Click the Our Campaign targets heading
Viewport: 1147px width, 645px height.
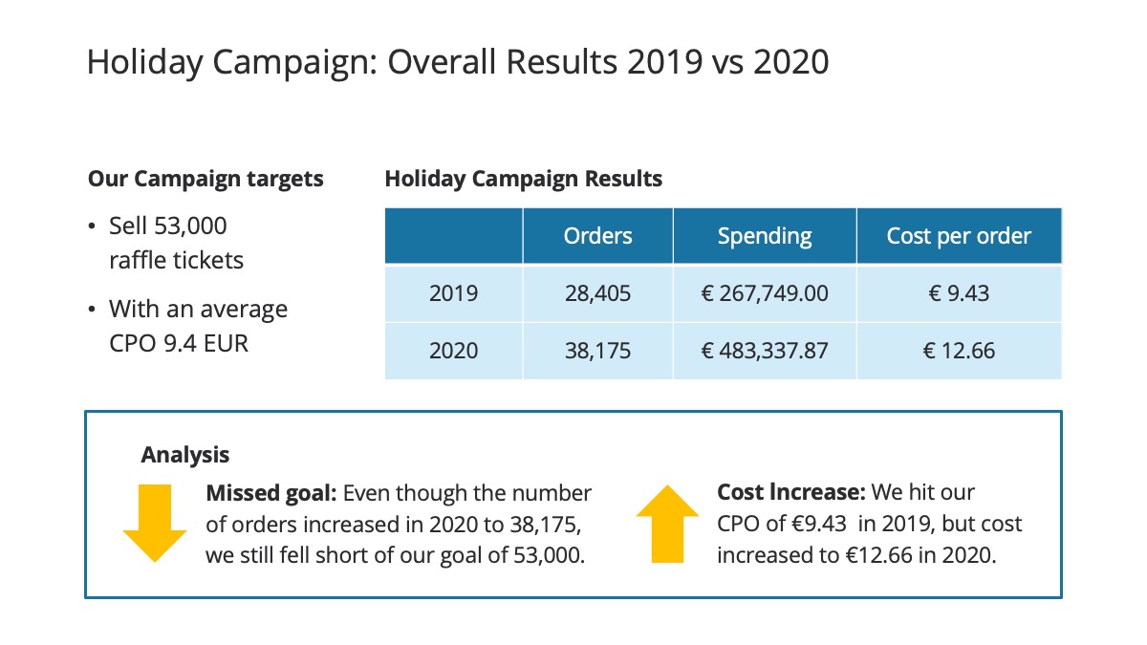206,179
